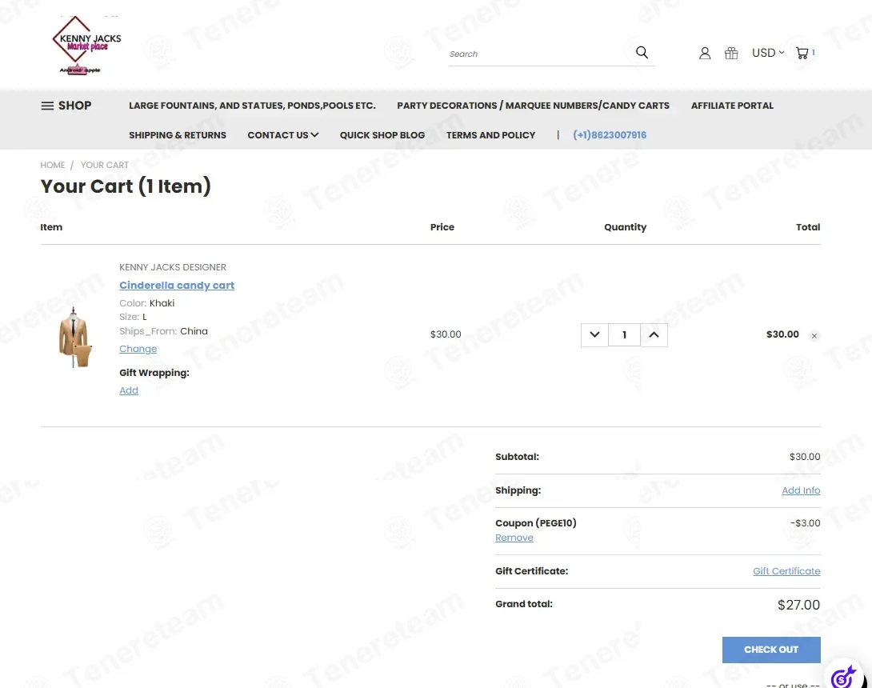Image resolution: width=872 pixels, height=688 pixels.
Task: Open Large Fountains and Statues menu
Action: [252, 106]
